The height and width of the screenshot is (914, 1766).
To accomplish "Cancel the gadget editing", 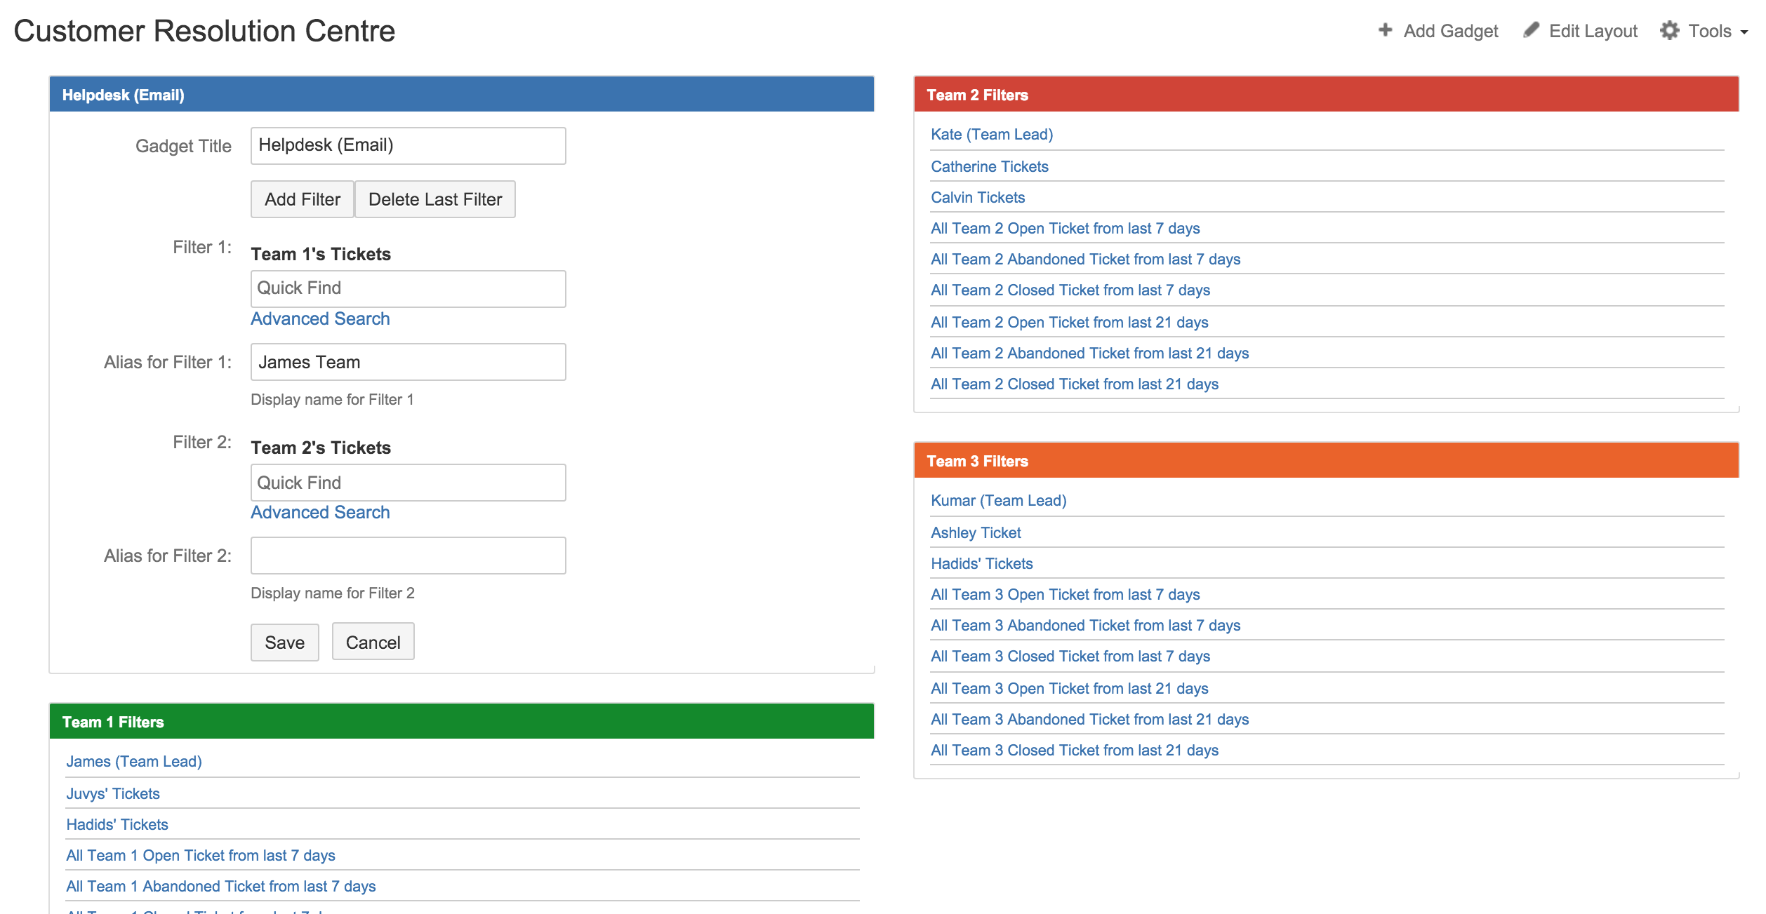I will click(x=373, y=642).
